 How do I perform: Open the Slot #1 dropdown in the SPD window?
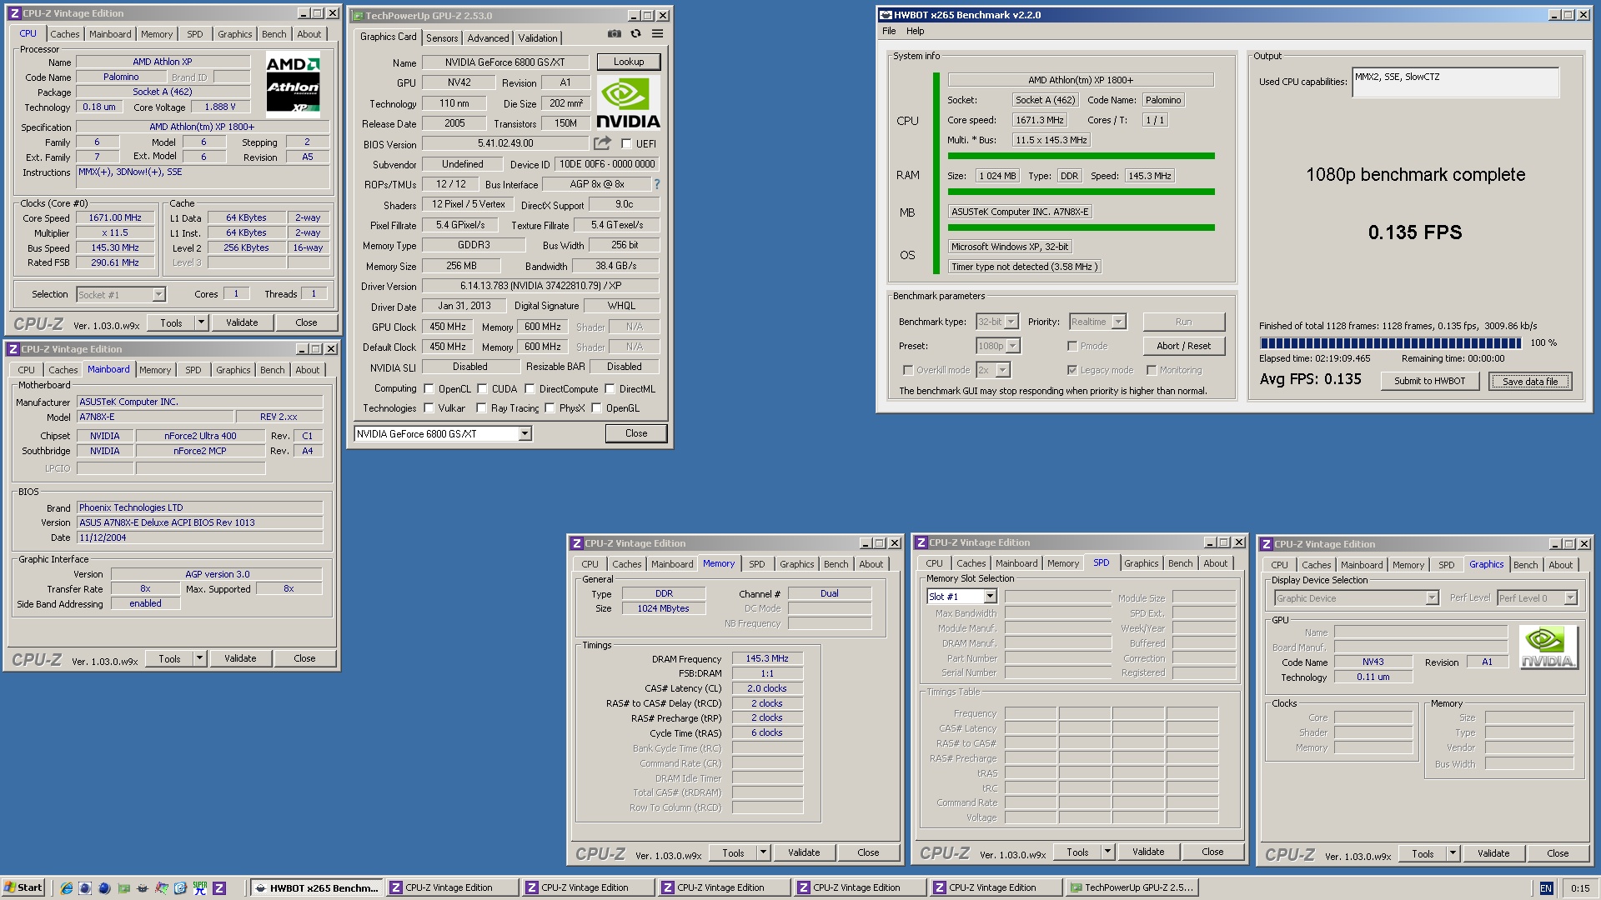pyautogui.click(x=990, y=597)
